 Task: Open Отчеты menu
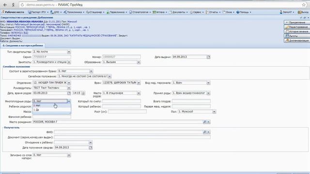[x=213, y=12]
